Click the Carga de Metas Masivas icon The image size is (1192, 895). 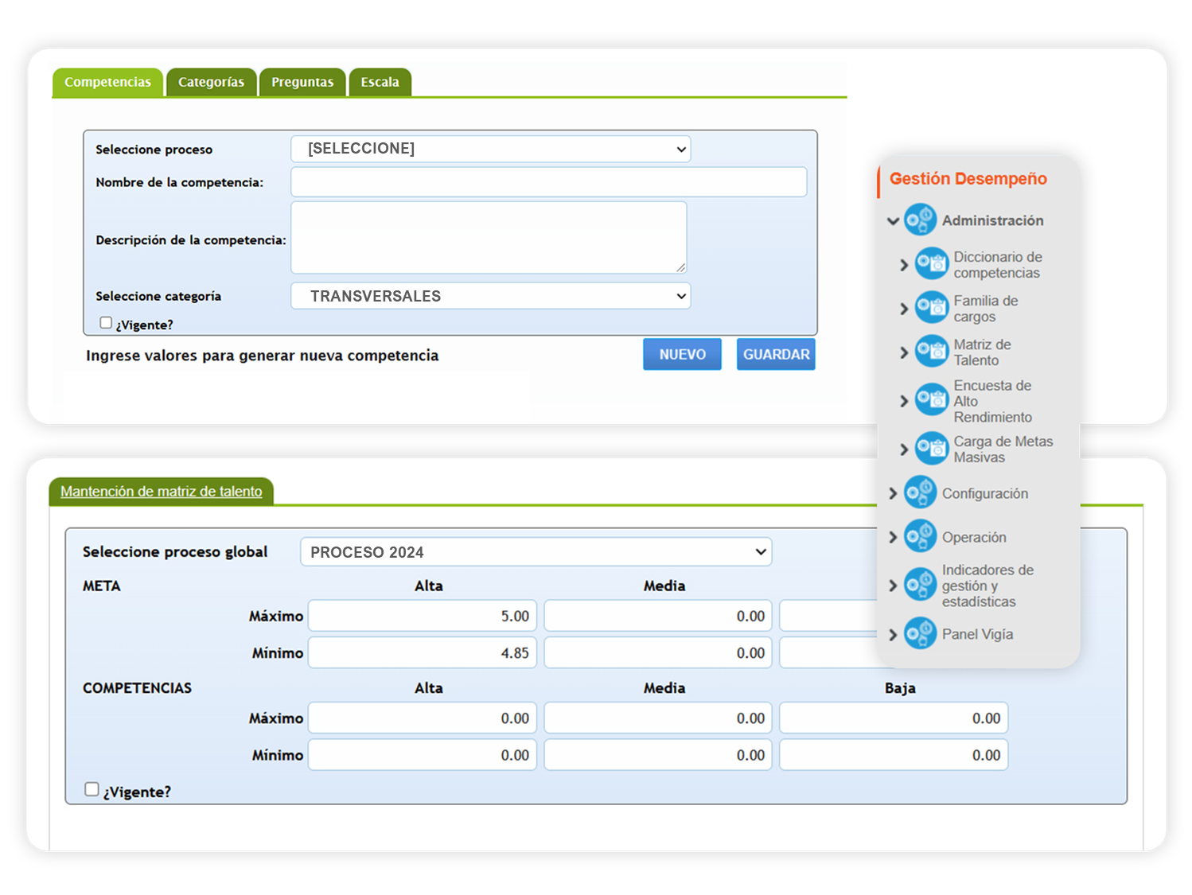click(x=931, y=449)
